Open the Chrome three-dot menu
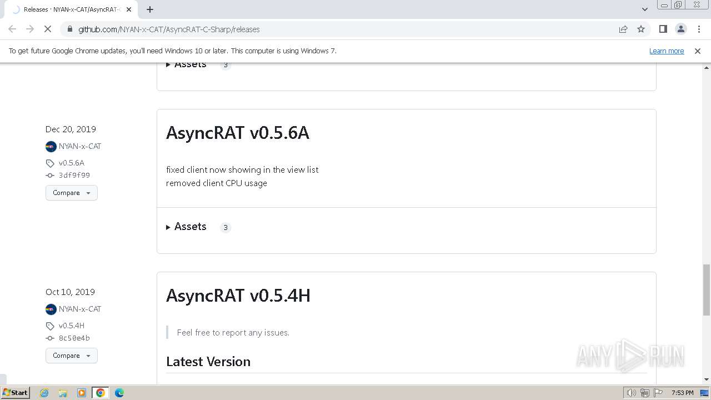This screenshot has width=711, height=400. coord(699,29)
